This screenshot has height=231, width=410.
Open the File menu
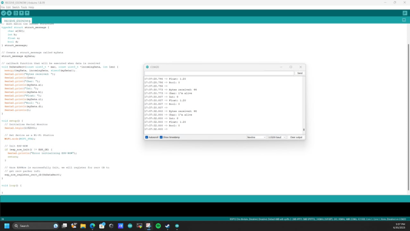point(3,7)
